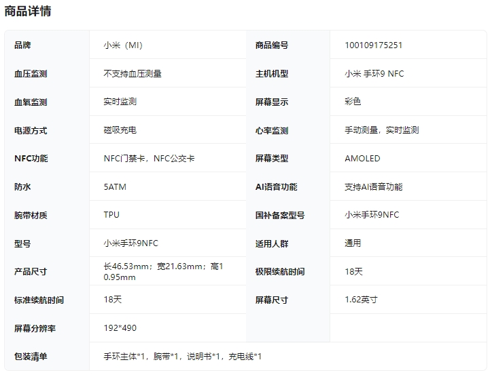Click the value 1.62英寸

[361, 300]
